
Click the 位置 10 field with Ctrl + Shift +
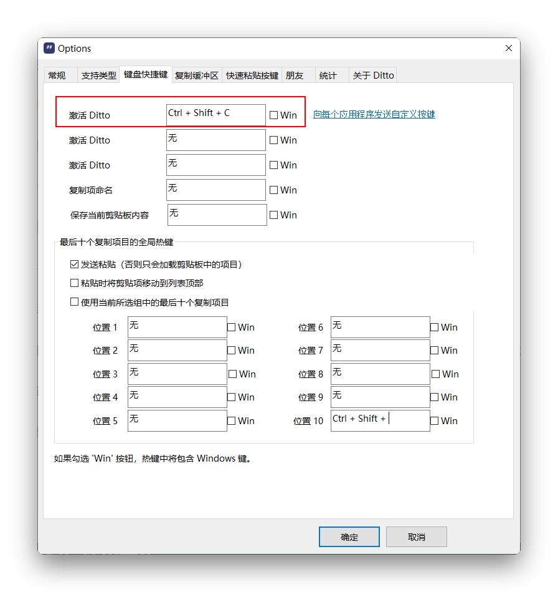tap(381, 421)
